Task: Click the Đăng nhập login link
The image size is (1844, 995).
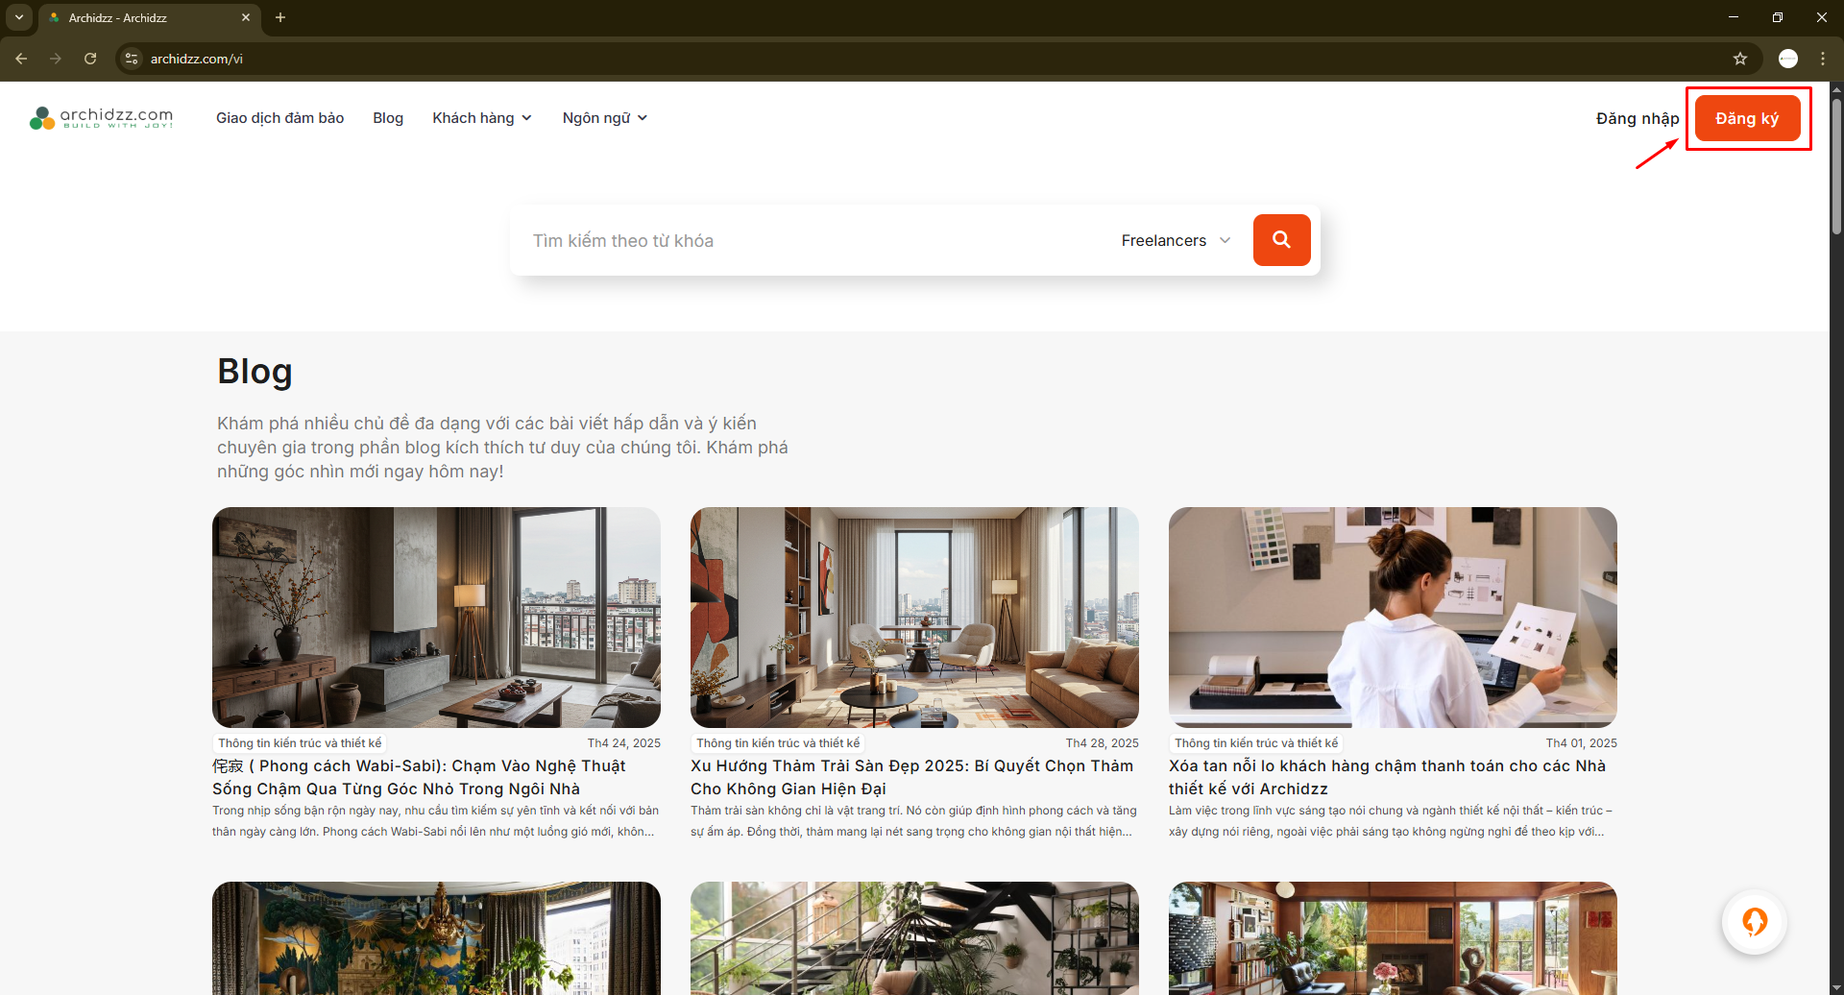Action: tap(1637, 118)
